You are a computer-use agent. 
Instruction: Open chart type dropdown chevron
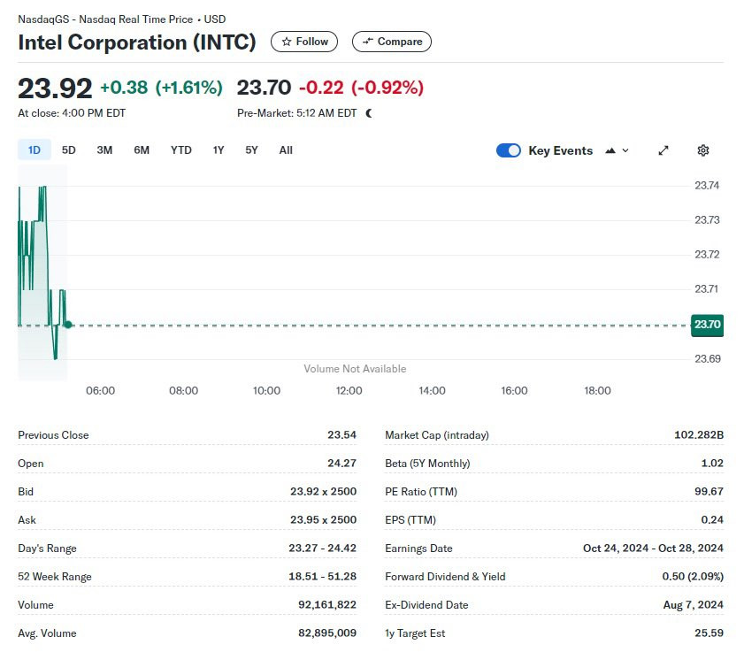tap(625, 150)
